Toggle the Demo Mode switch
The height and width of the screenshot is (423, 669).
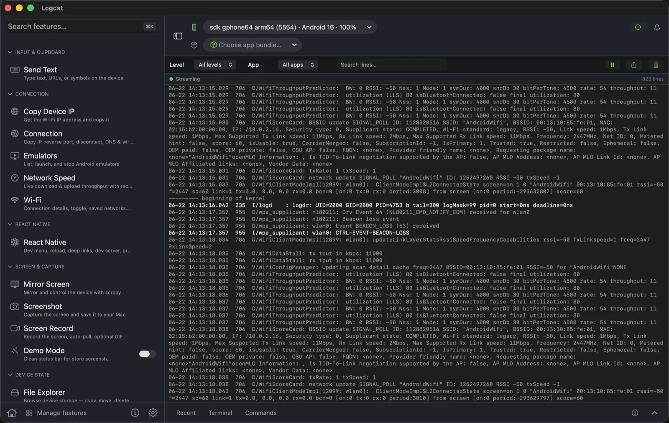click(x=147, y=354)
